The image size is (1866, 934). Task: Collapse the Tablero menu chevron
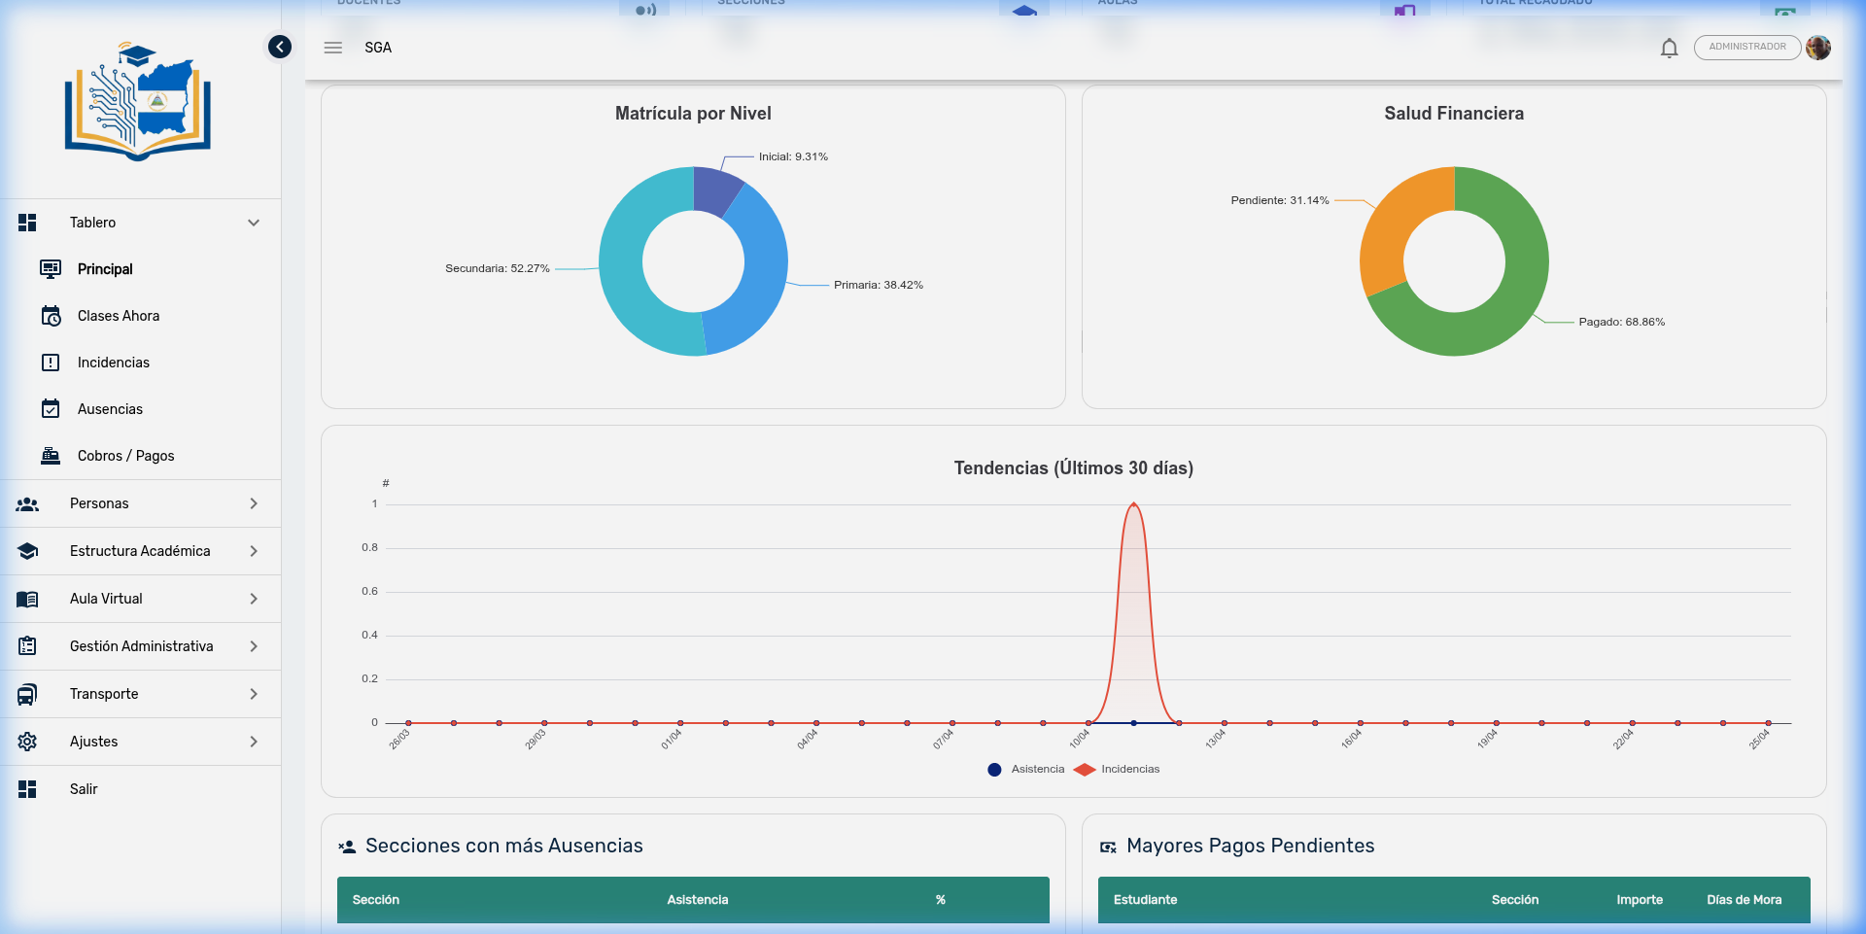click(254, 223)
